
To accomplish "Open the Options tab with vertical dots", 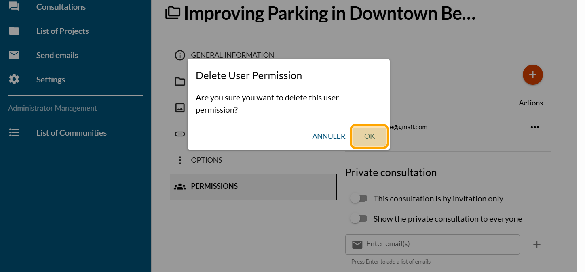I will coord(206,160).
